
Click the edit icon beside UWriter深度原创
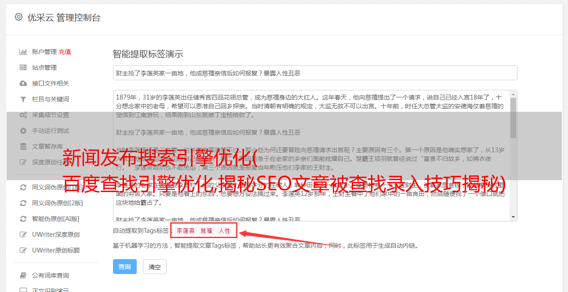pyautogui.click(x=23, y=235)
